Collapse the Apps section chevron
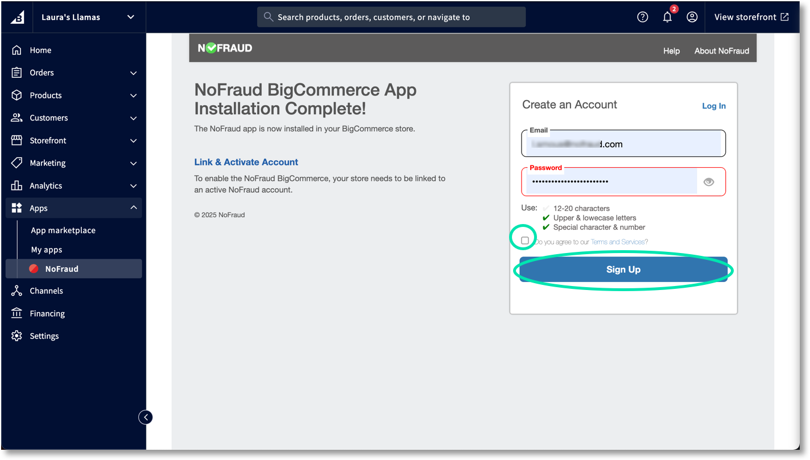Screen dimensions: 810x460 [x=133, y=208]
